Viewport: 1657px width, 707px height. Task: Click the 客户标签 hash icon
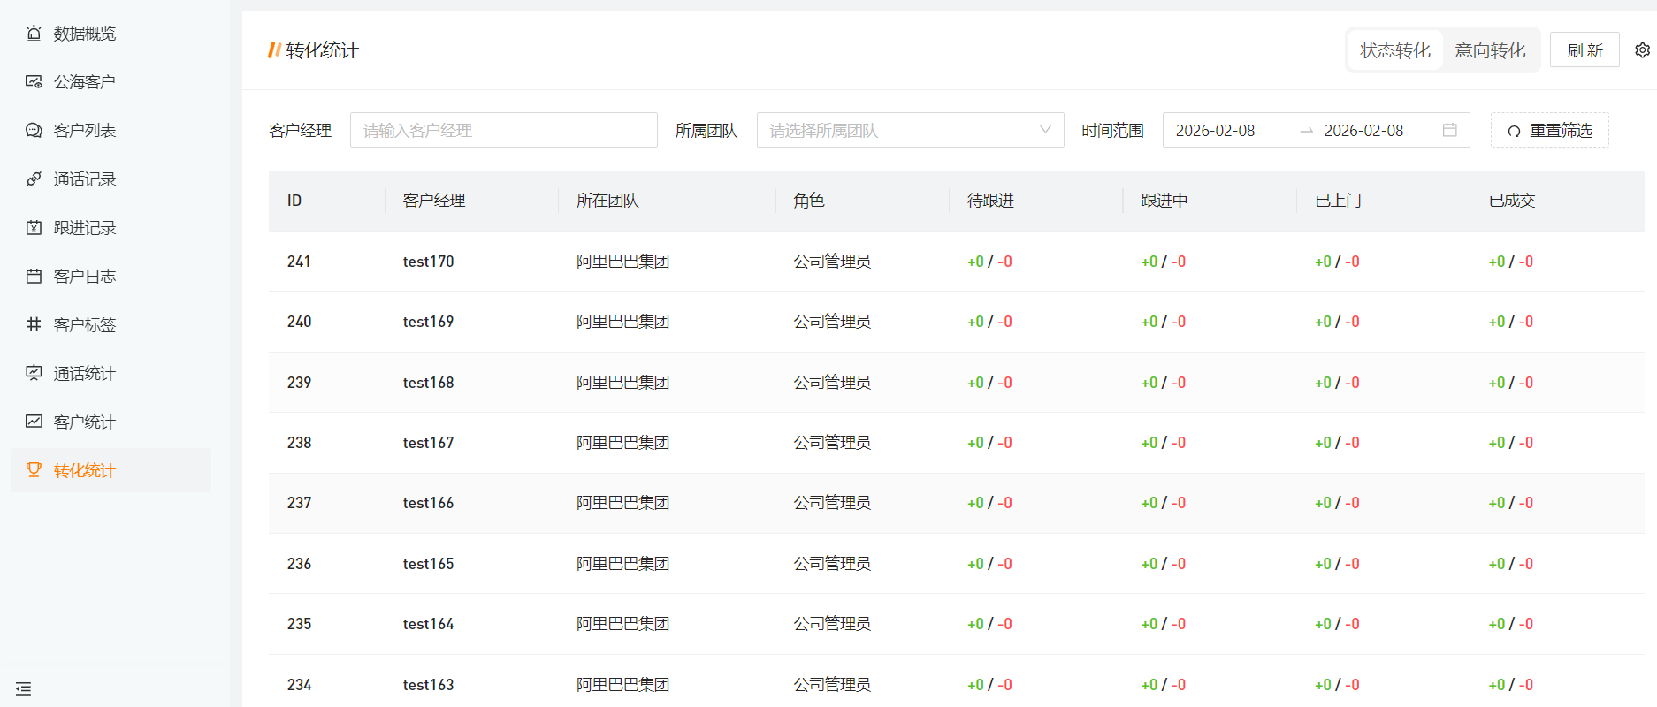point(34,324)
